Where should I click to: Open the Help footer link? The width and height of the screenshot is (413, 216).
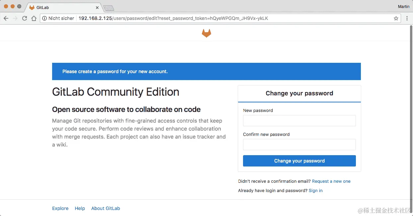80,208
